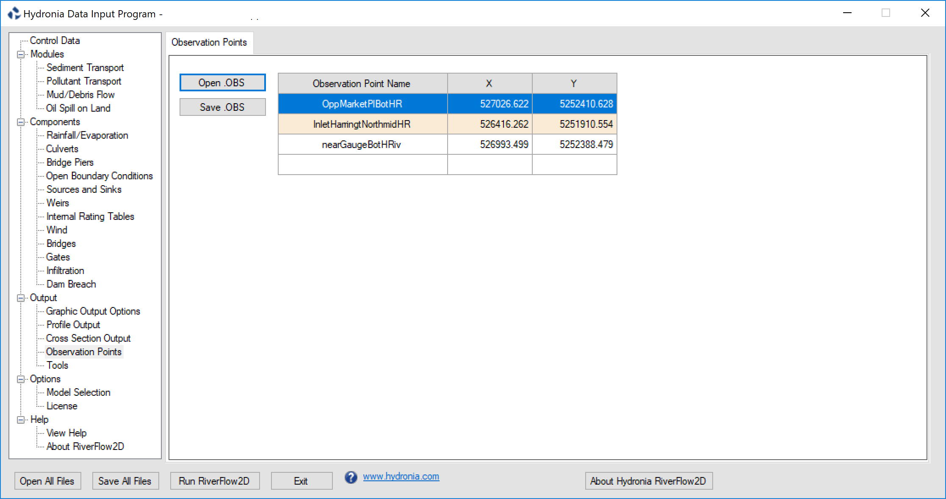The width and height of the screenshot is (946, 499).
Task: Select Control Data in the tree
Action: 55,41
